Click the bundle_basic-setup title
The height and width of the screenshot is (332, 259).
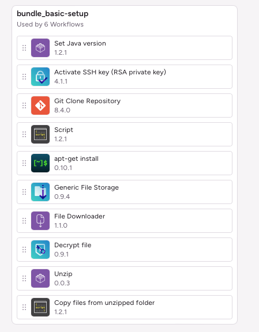tap(52, 14)
